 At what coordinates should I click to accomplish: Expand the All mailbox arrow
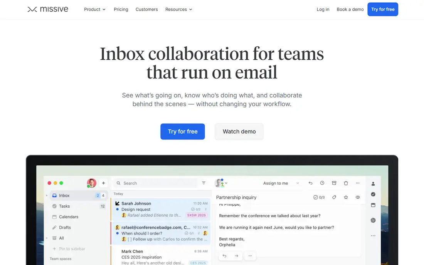pyautogui.click(x=47, y=238)
